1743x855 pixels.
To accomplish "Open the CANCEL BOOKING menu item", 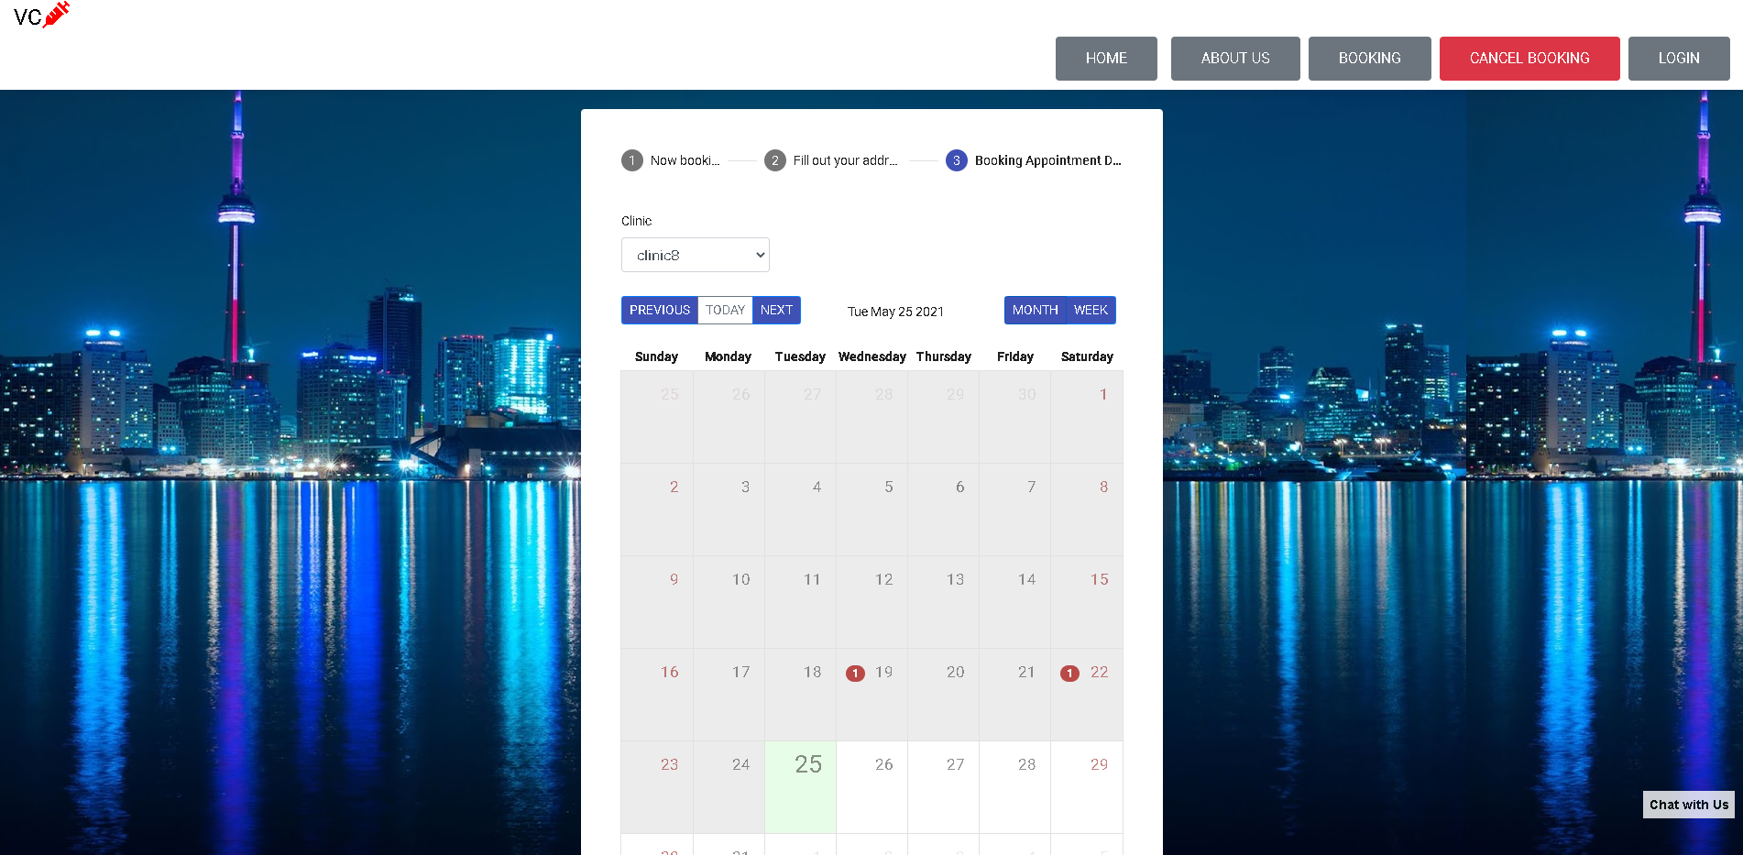I will click(x=1529, y=58).
